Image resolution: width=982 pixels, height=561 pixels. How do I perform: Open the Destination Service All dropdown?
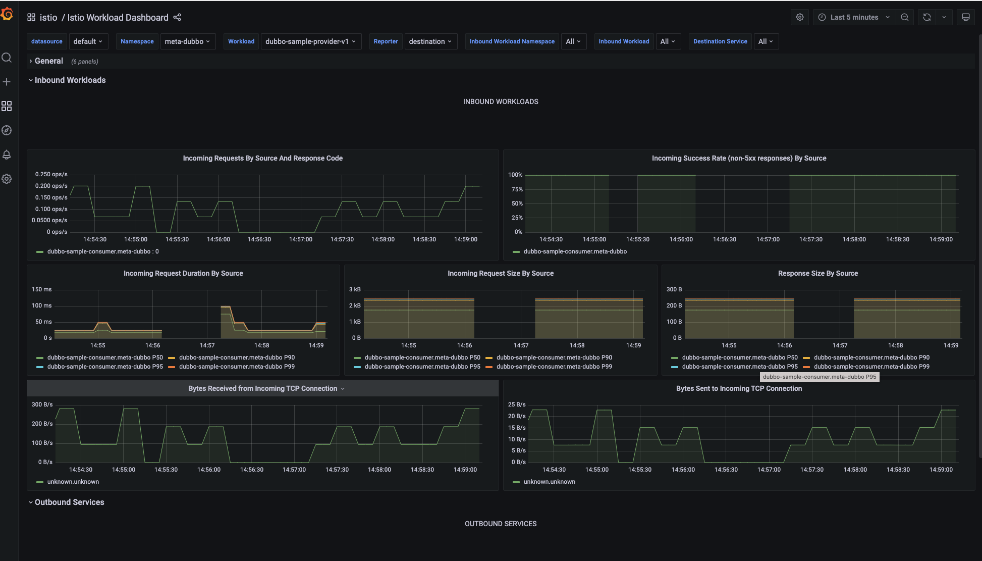(x=766, y=41)
